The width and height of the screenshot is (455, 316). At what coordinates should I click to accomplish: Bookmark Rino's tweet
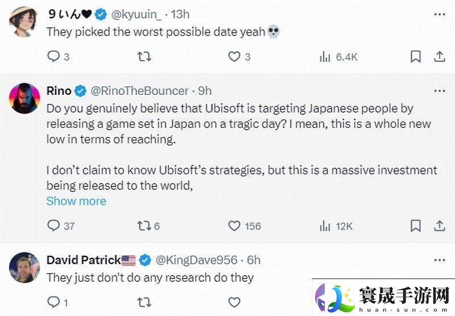416,226
